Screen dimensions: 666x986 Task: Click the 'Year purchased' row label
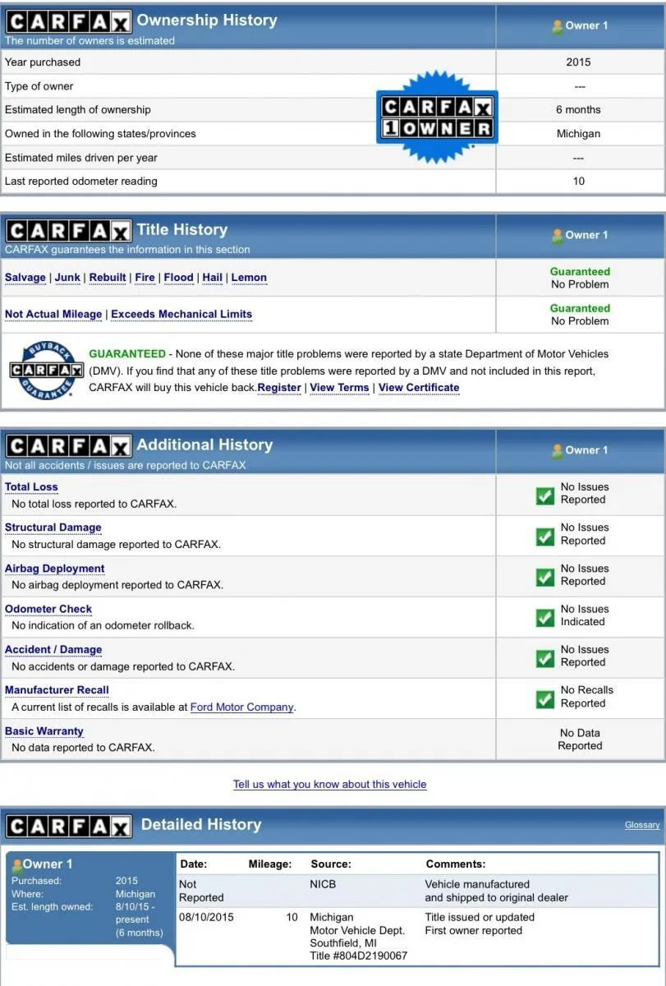[43, 62]
